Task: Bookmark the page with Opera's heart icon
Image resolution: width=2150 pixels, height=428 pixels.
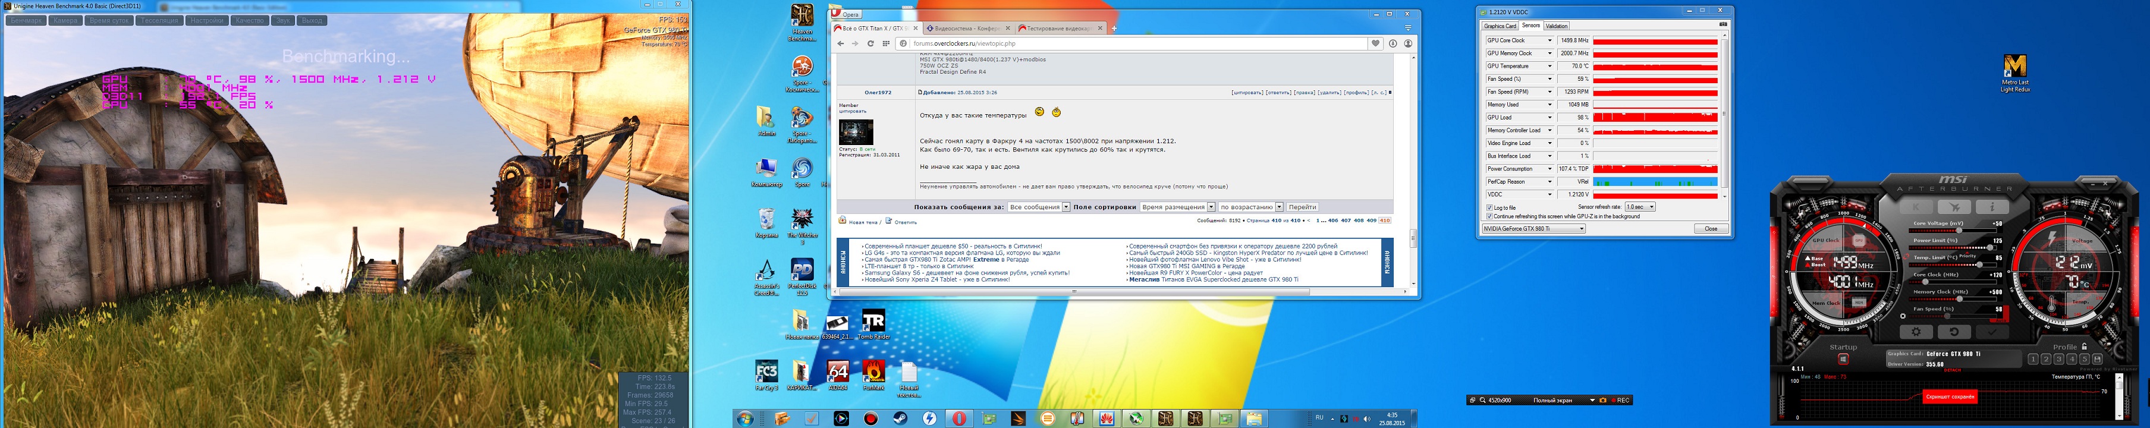Action: [1375, 43]
